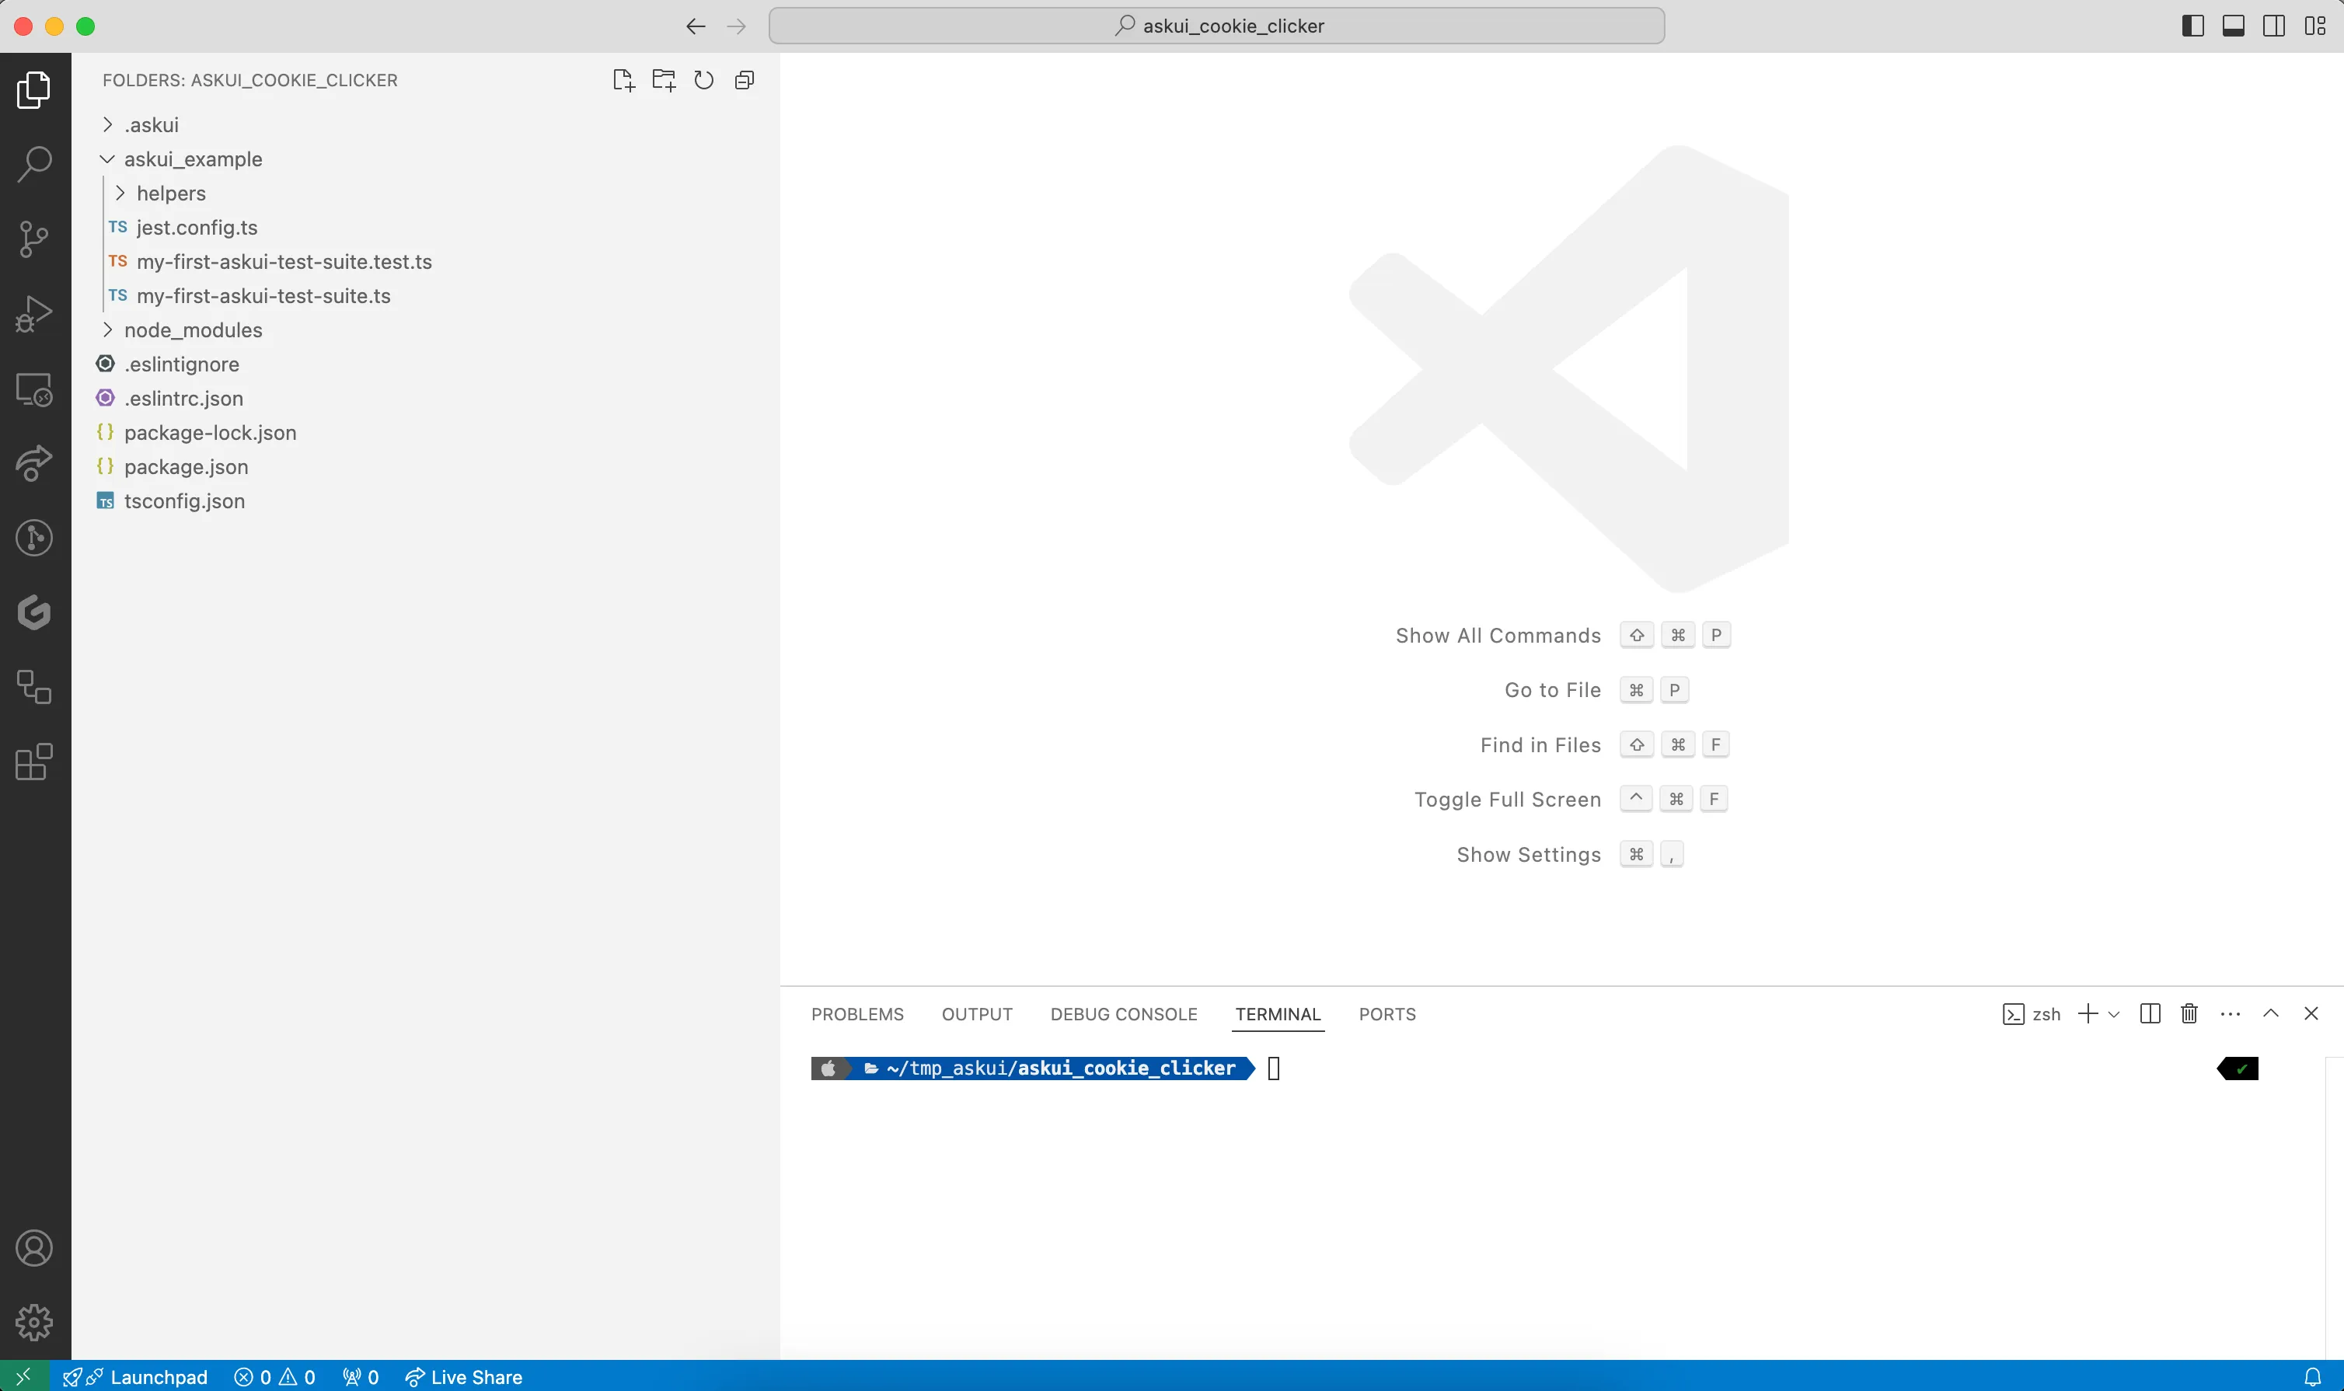
Task: Switch to the PORTS tab
Action: (1387, 1014)
